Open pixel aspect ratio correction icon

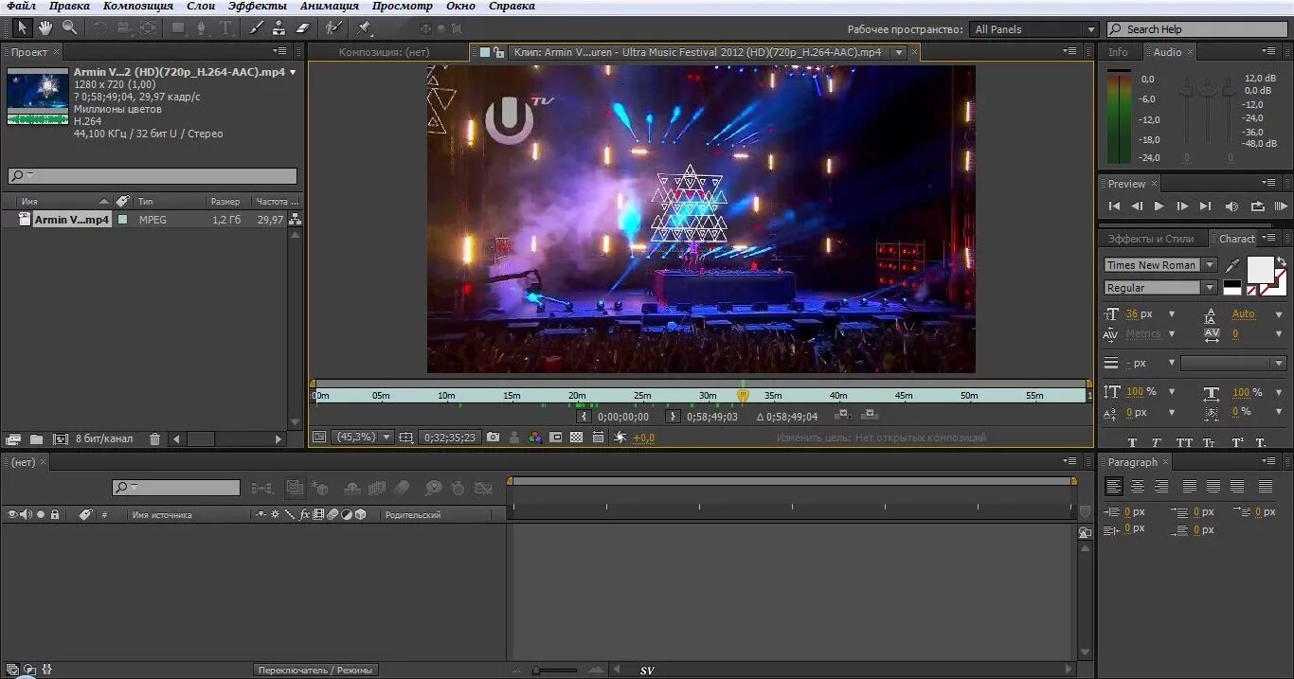[598, 438]
